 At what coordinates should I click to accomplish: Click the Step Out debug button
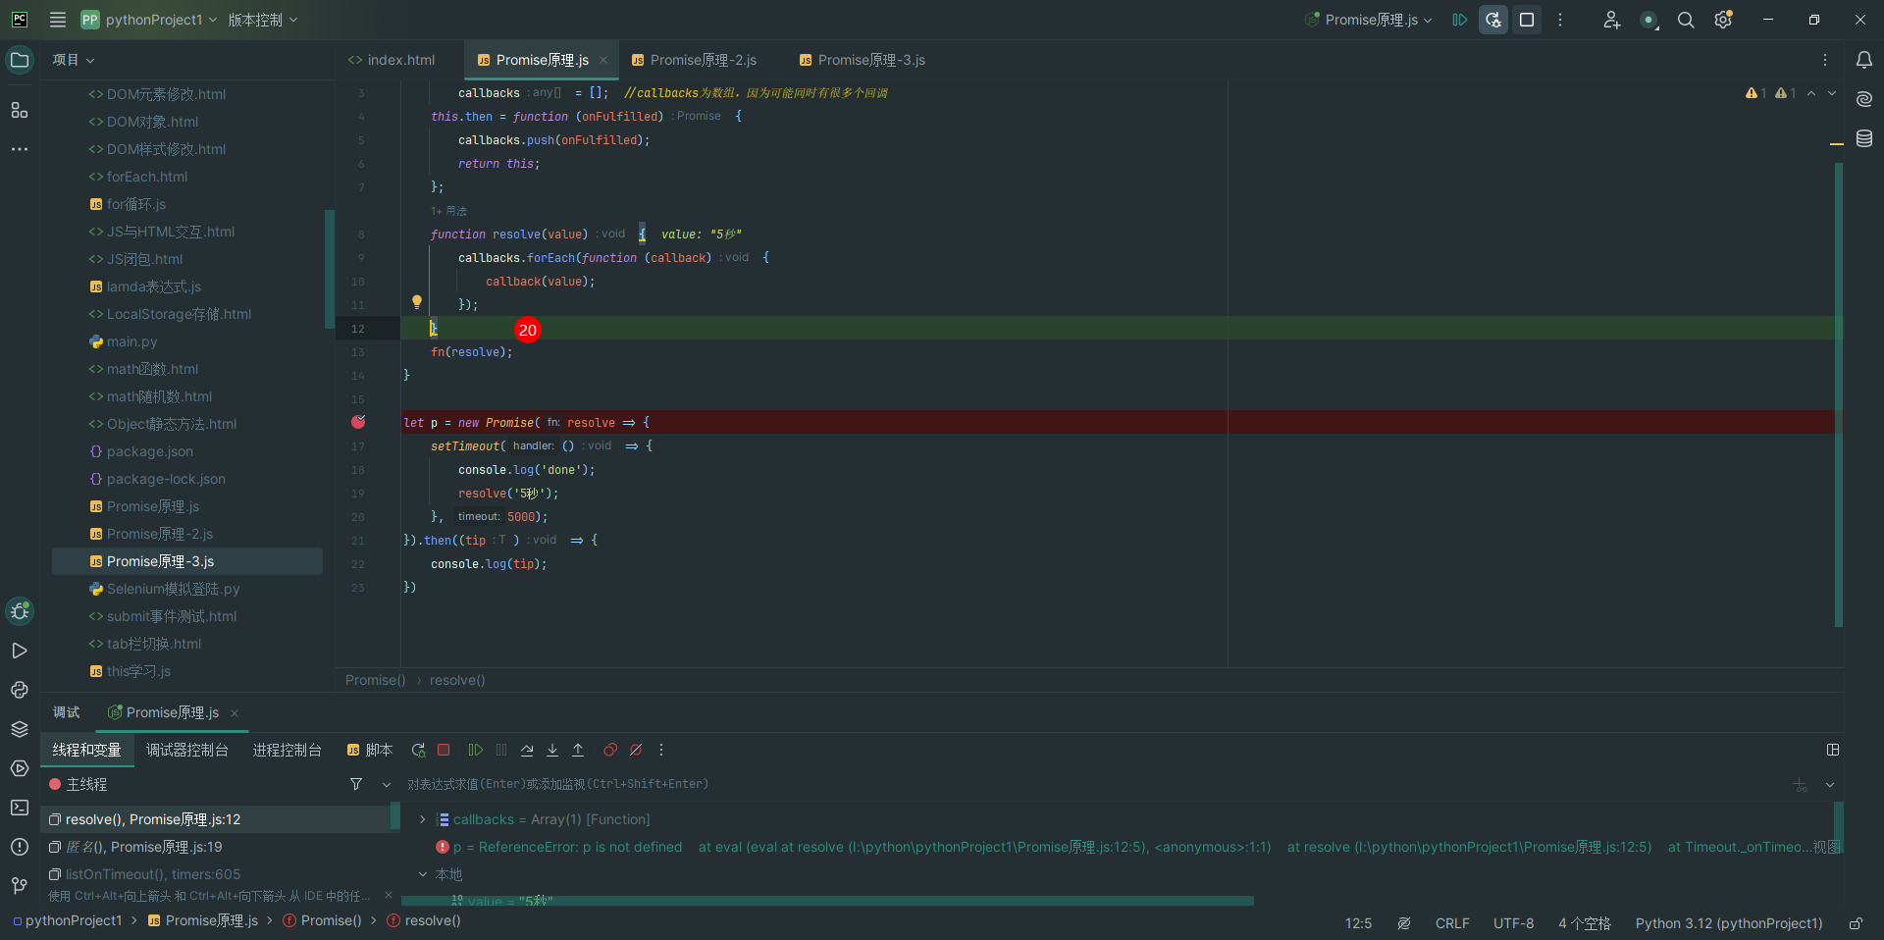coord(578,750)
